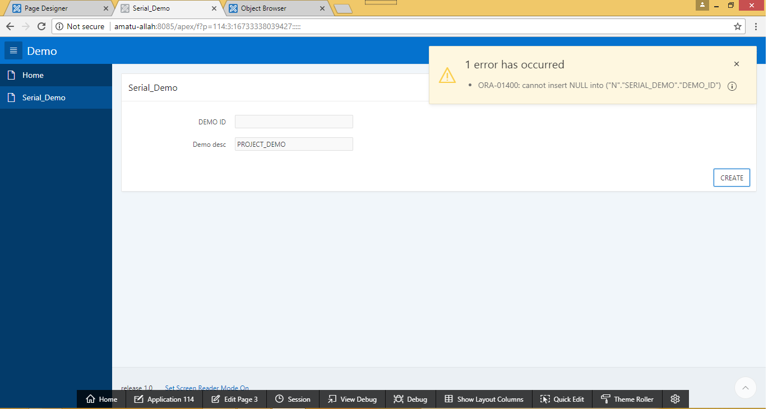
Task: Select Application 114 in the developer toolbar
Action: [x=164, y=399]
